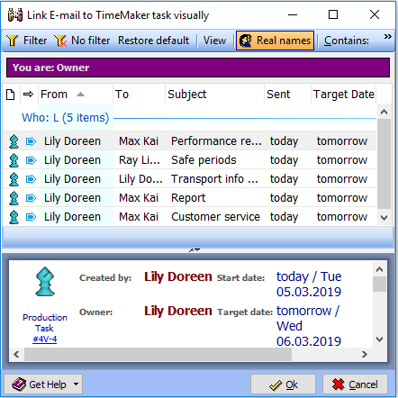Click the e-mail list scroll up arrow
398x398 pixels.
click(384, 112)
